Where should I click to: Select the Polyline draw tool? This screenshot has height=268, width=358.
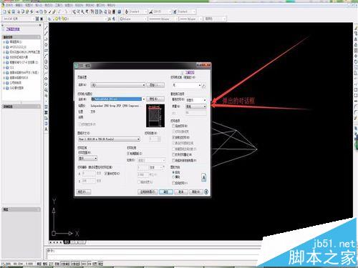click(x=46, y=39)
